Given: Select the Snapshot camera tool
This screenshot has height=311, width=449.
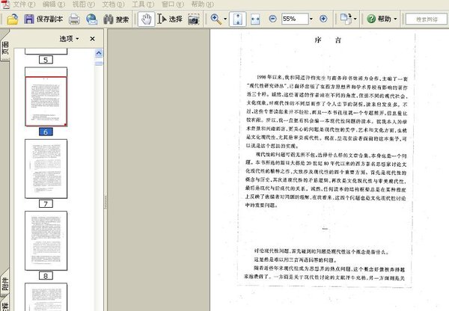Looking at the screenshot, I should 194,19.
